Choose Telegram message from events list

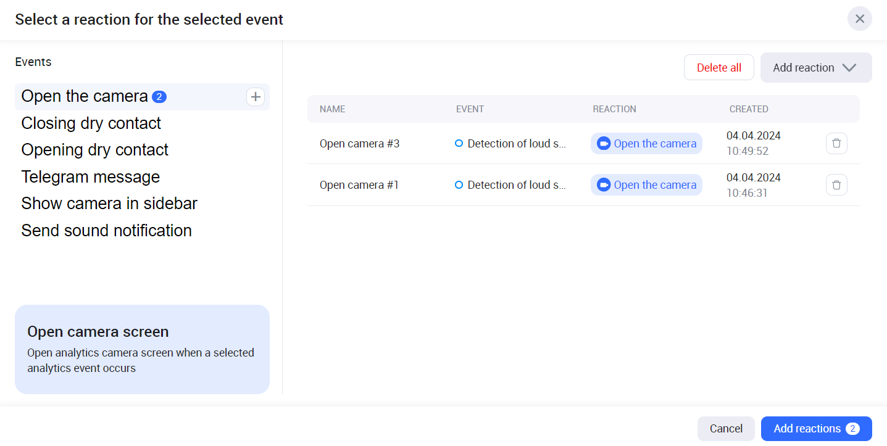coord(90,177)
